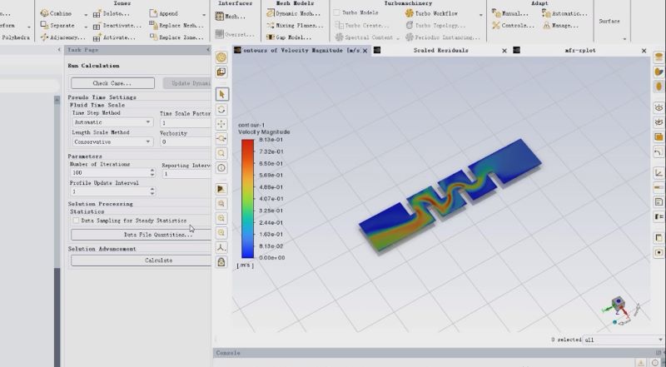Click the Reporting Interval field
The width and height of the screenshot is (666, 367).
click(186, 174)
